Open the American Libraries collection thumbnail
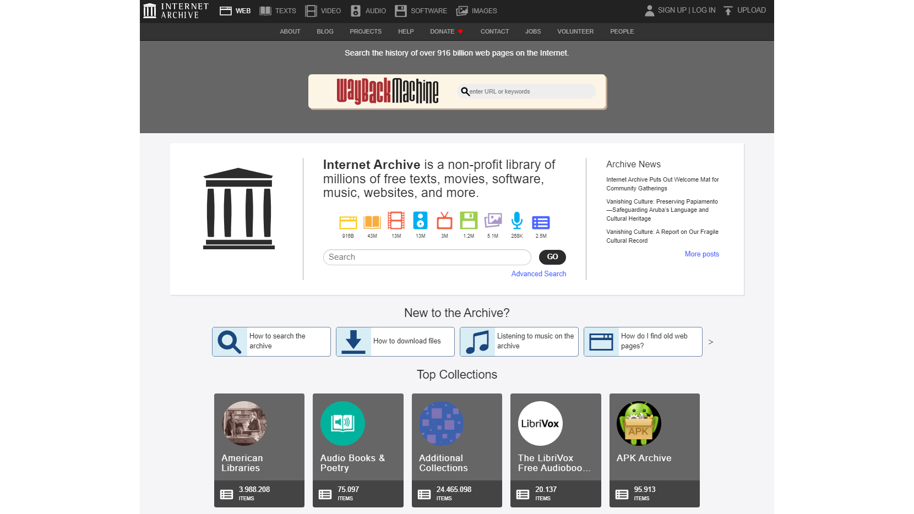914x514 pixels. pos(244,423)
